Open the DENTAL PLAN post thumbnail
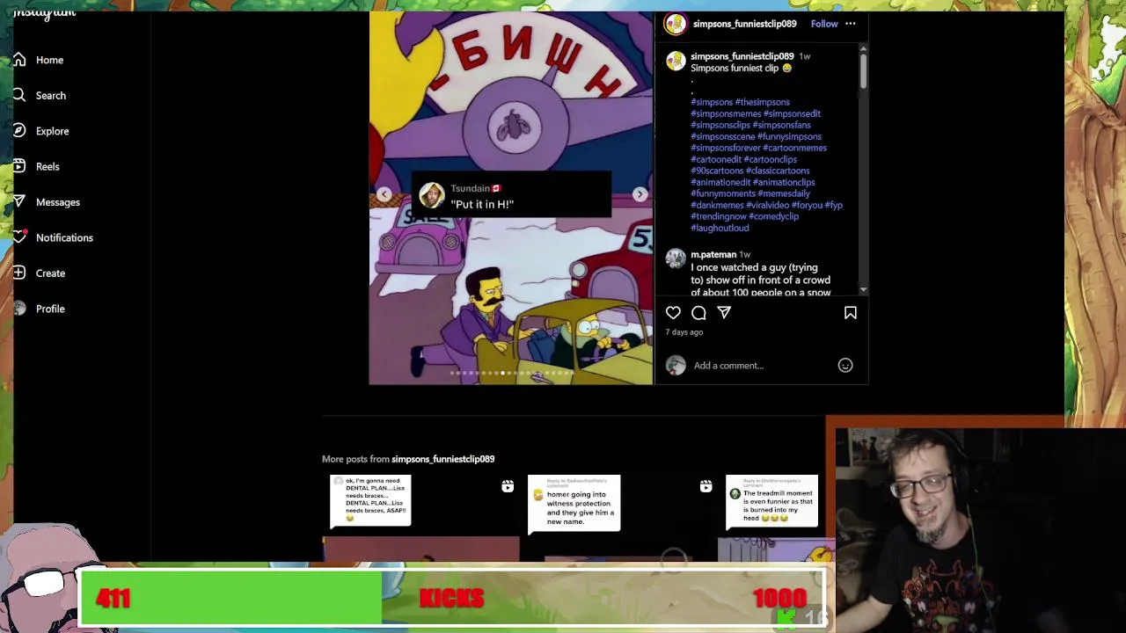The width and height of the screenshot is (1126, 633). [x=420, y=518]
